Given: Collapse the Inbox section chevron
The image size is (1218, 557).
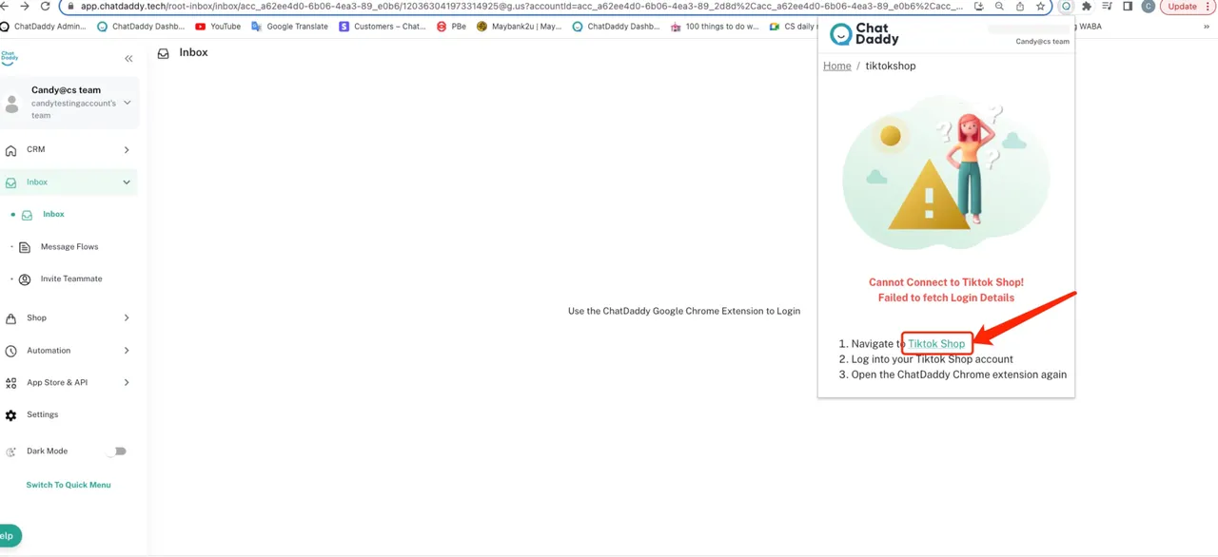Looking at the screenshot, I should pyautogui.click(x=127, y=182).
